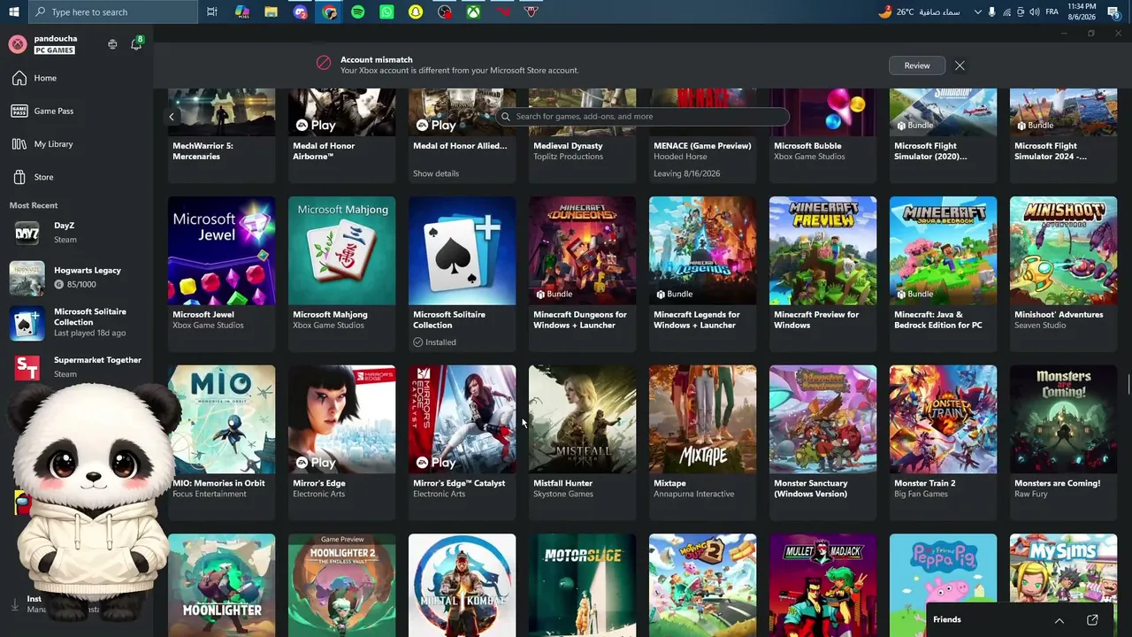Image resolution: width=1132 pixels, height=637 pixels.
Task: Open File Explorer from the taskbar
Action: [x=271, y=12]
